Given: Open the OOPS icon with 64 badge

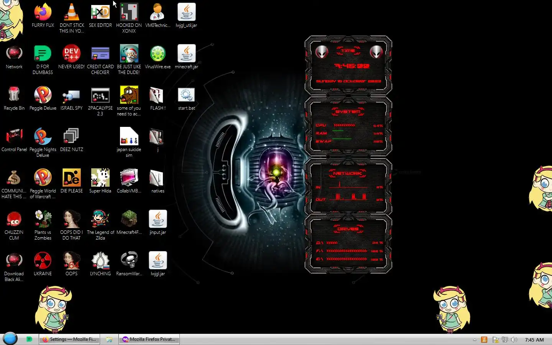Looking at the screenshot, I should 71,261.
